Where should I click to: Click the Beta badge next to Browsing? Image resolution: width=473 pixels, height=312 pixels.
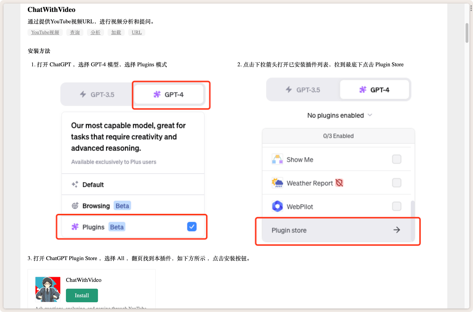click(x=122, y=206)
